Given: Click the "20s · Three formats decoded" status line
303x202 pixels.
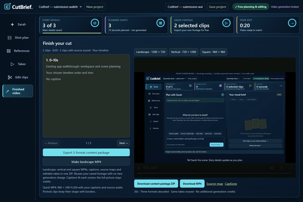Looking at the screenshot, I should (x=185, y=191).
